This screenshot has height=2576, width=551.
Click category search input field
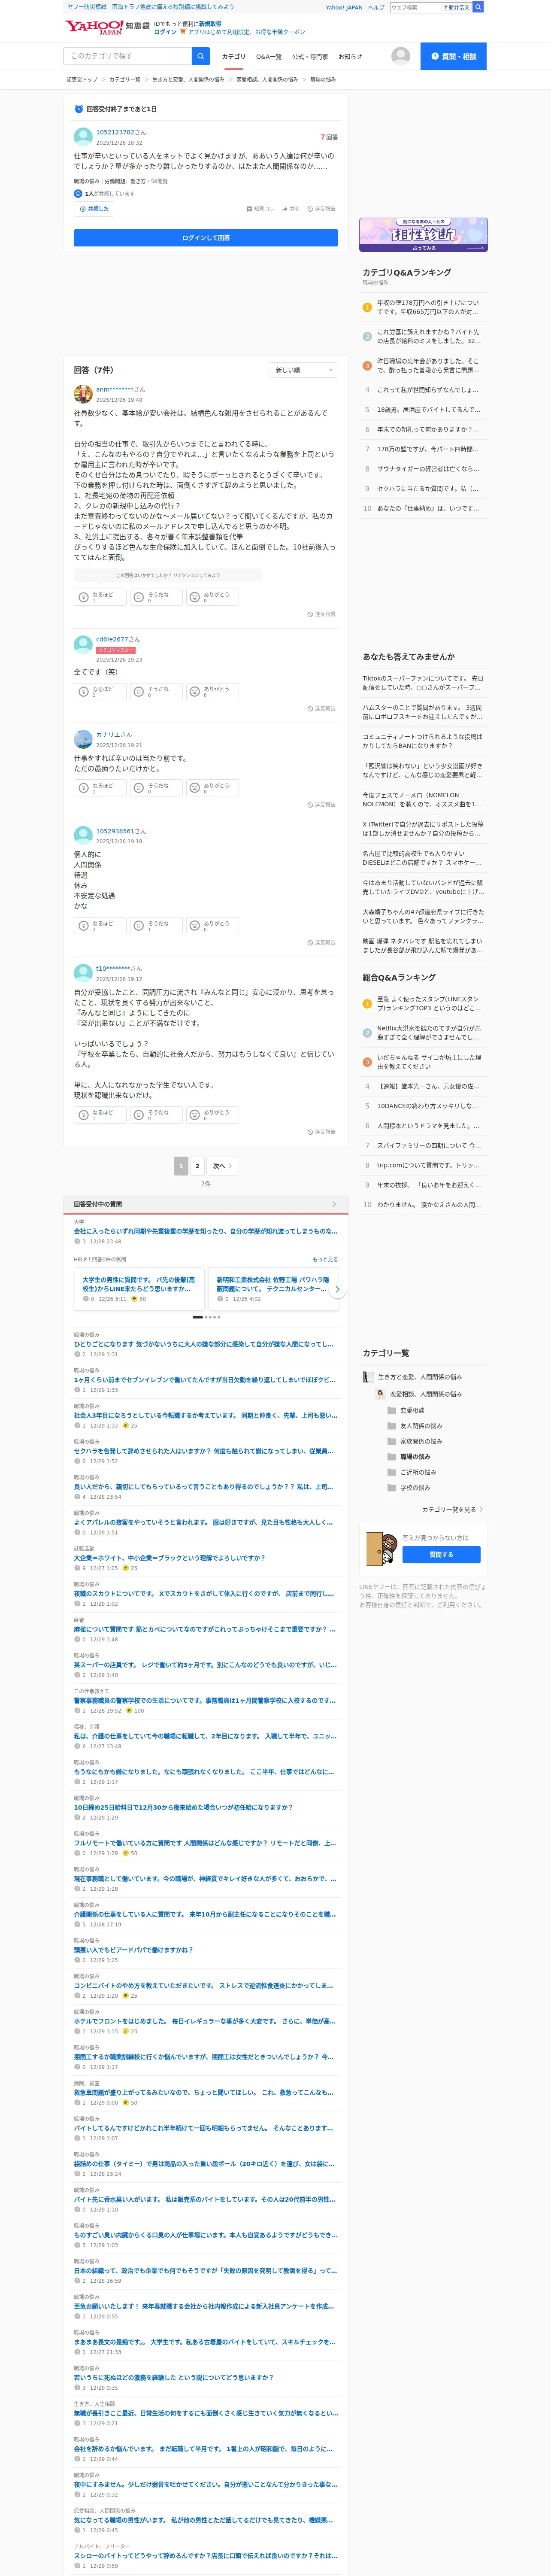[127, 56]
